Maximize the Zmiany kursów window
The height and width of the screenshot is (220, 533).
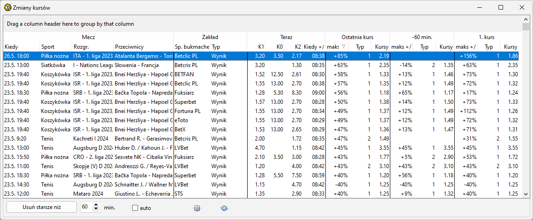pos(501,8)
